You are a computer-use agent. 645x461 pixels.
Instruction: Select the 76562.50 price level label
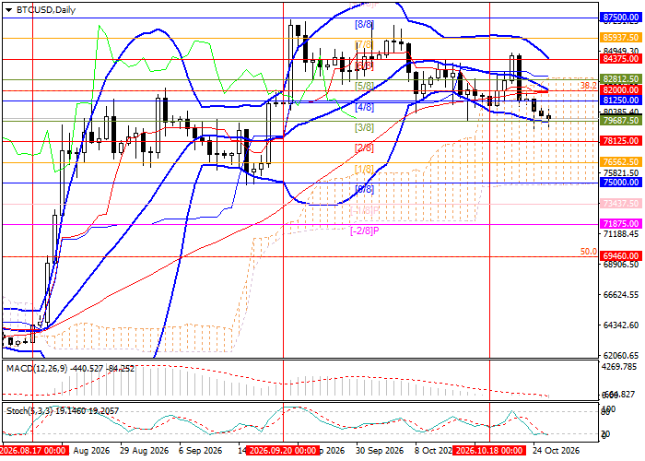click(620, 161)
